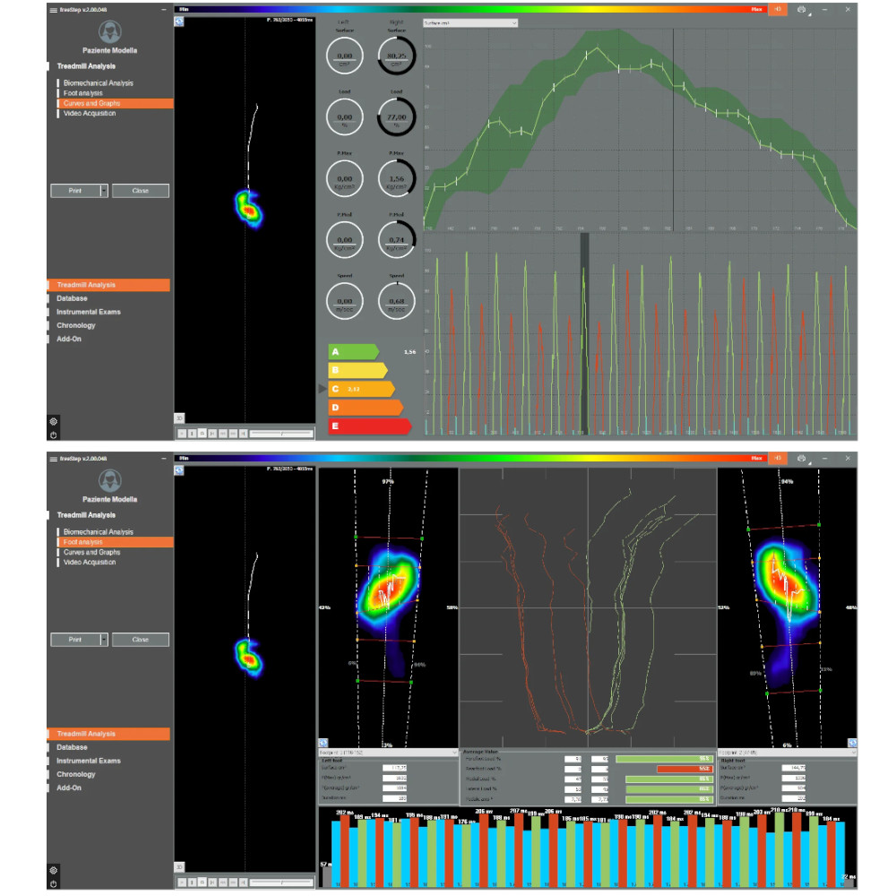Viewport: 896px width, 896px height.
Task: Open Footprint dropdown above Left foot panel
Action: coord(387,753)
